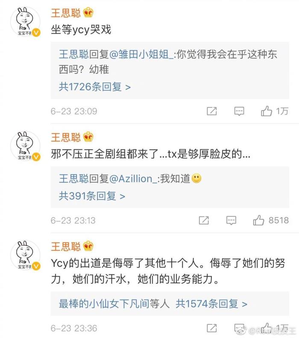
Task: Open 王思聪 username on the first comment
Action: coord(65,13)
